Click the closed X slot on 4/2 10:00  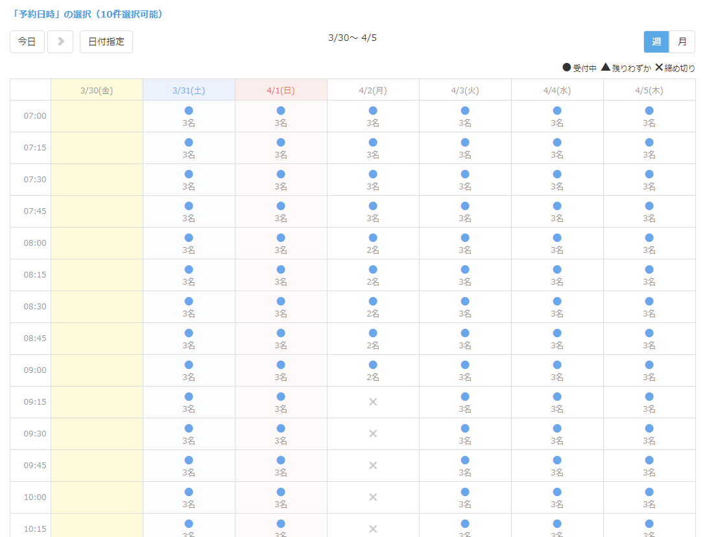click(x=373, y=497)
